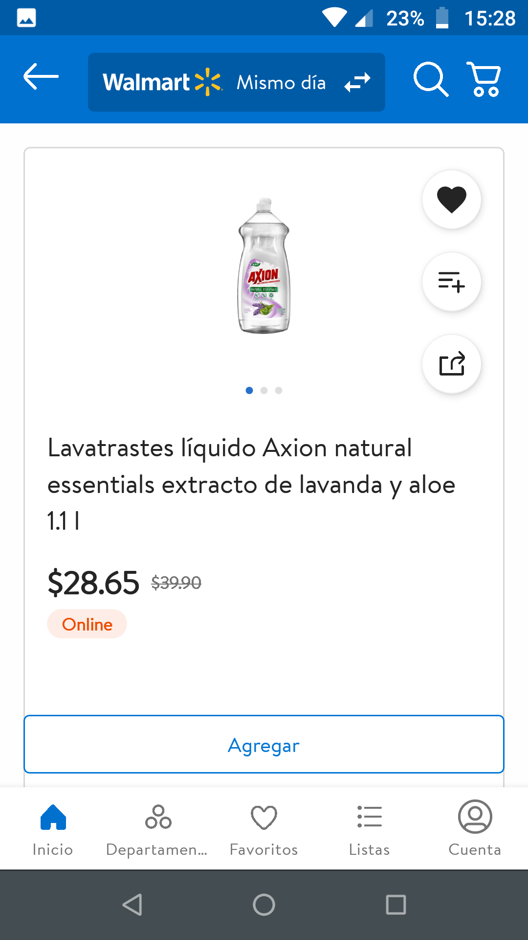Open Android recent apps square button
The image size is (528, 940).
click(396, 905)
